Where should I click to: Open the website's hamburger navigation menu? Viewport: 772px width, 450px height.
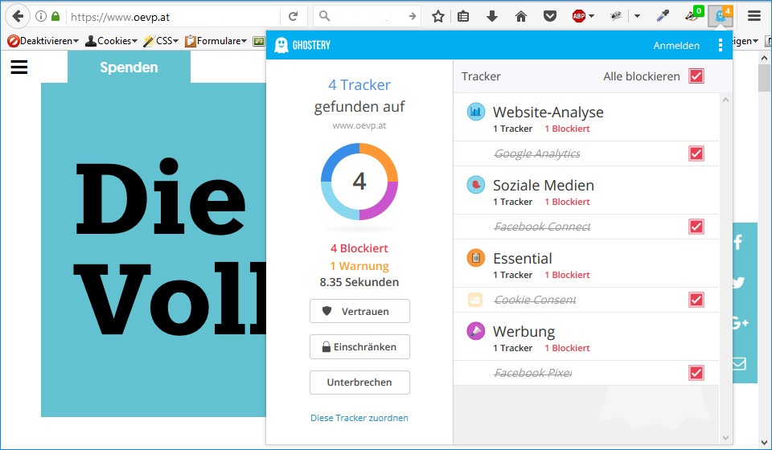[x=19, y=67]
